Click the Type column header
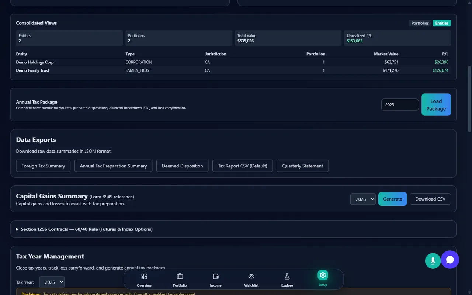 coord(130,54)
